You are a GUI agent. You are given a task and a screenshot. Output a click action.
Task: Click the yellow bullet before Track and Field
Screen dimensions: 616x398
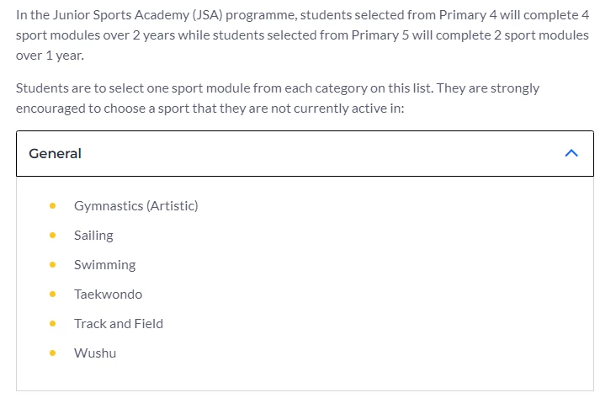[53, 324]
